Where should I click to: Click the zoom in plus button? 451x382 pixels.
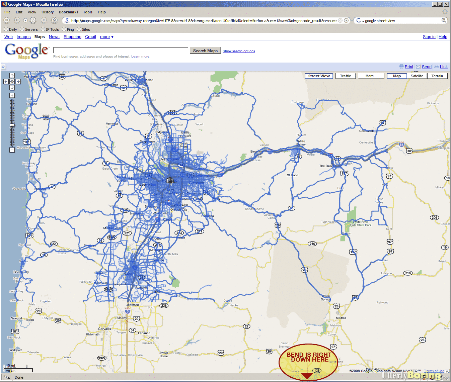click(x=12, y=95)
